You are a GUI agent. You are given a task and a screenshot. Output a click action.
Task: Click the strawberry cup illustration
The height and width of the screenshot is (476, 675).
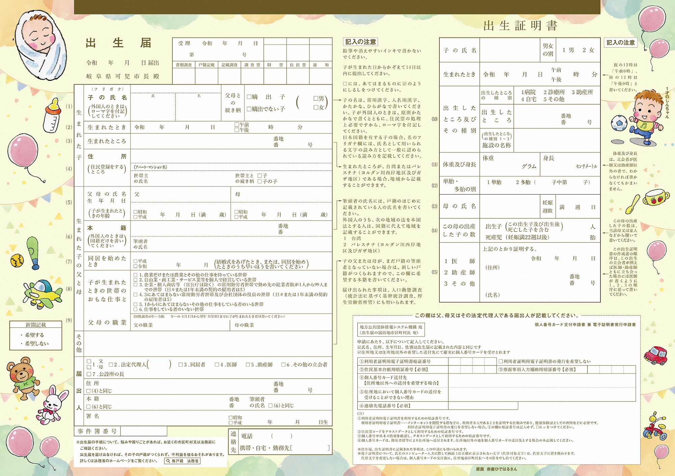(x=656, y=198)
